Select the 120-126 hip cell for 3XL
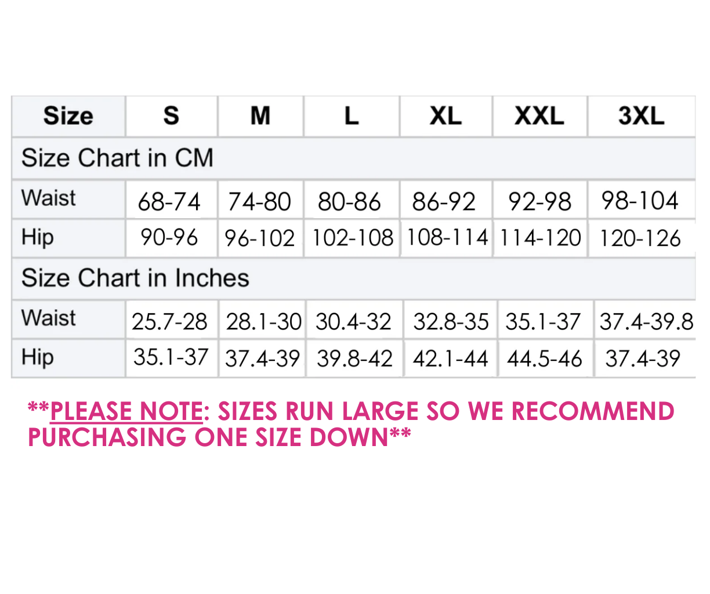The image size is (710, 594). 640,238
